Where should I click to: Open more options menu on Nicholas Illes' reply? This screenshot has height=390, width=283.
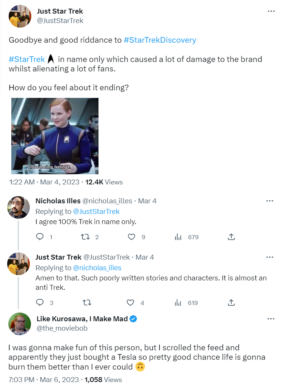[x=269, y=201]
